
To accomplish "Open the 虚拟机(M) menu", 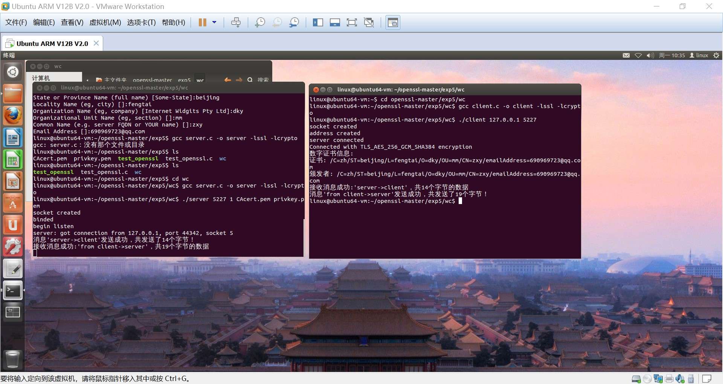I will [105, 23].
